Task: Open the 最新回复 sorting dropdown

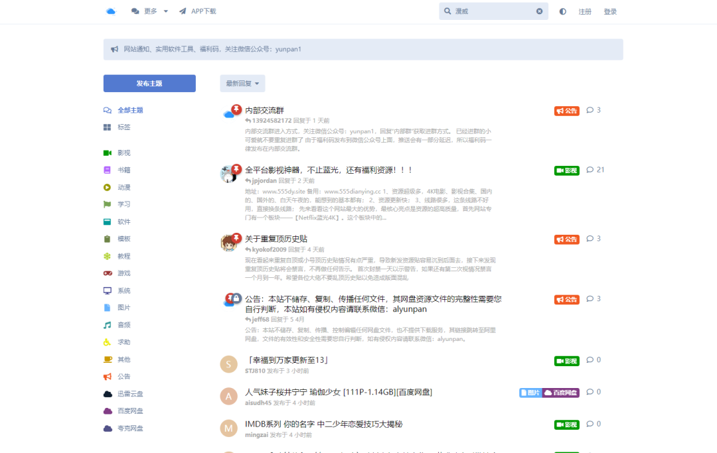Action: click(242, 83)
